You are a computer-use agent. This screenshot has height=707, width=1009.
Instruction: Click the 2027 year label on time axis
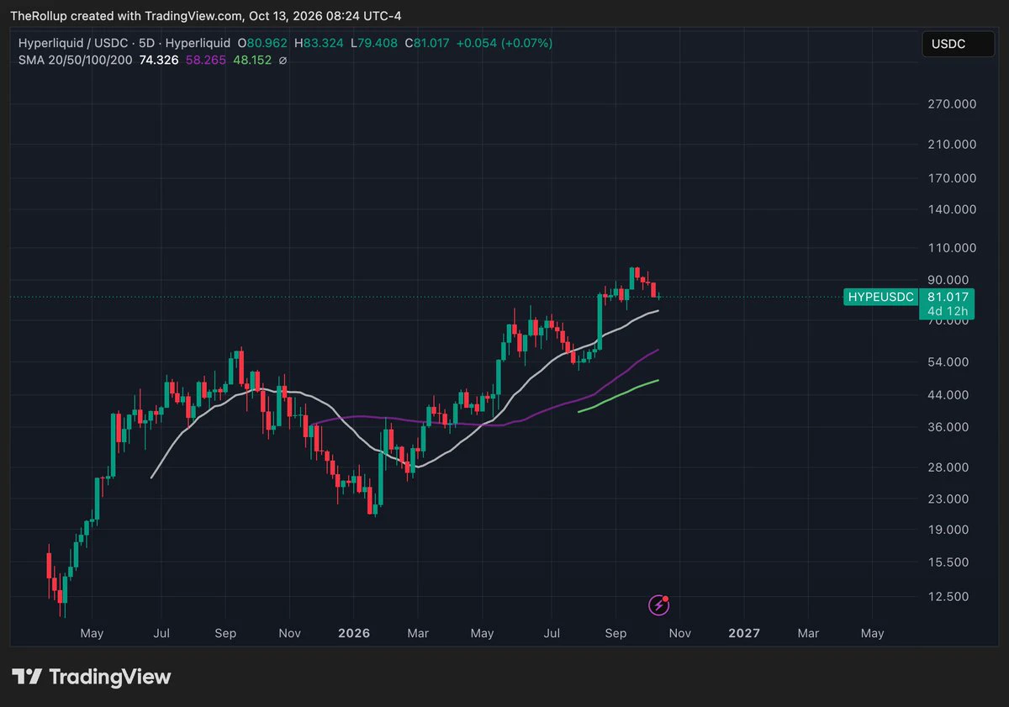tap(743, 633)
